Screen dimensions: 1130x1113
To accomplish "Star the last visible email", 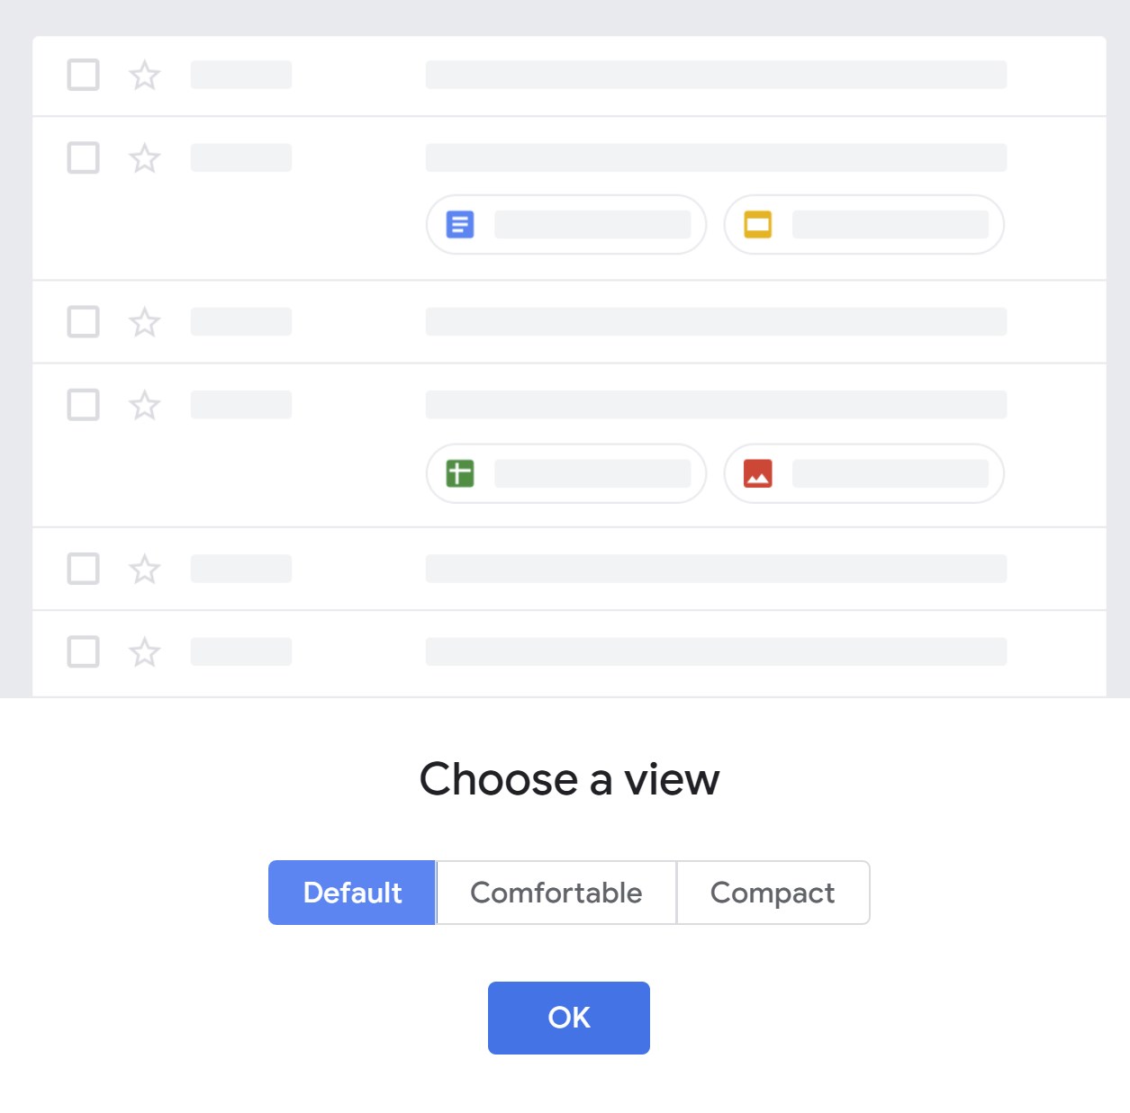I will (x=144, y=652).
